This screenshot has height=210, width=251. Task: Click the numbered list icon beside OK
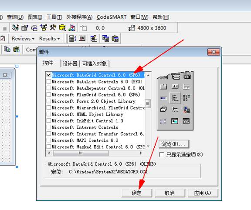coord(72,39)
